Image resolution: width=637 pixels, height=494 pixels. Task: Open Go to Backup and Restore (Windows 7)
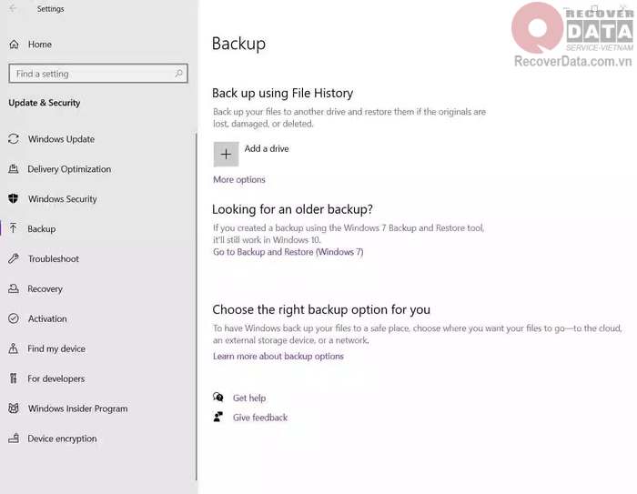(x=288, y=252)
